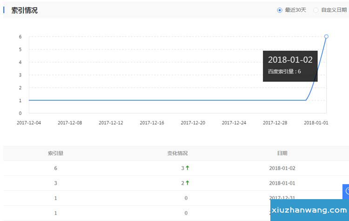Click the 2018-01-01 label on the x-axis
Screen dimensions: 349x221
pos(316,123)
